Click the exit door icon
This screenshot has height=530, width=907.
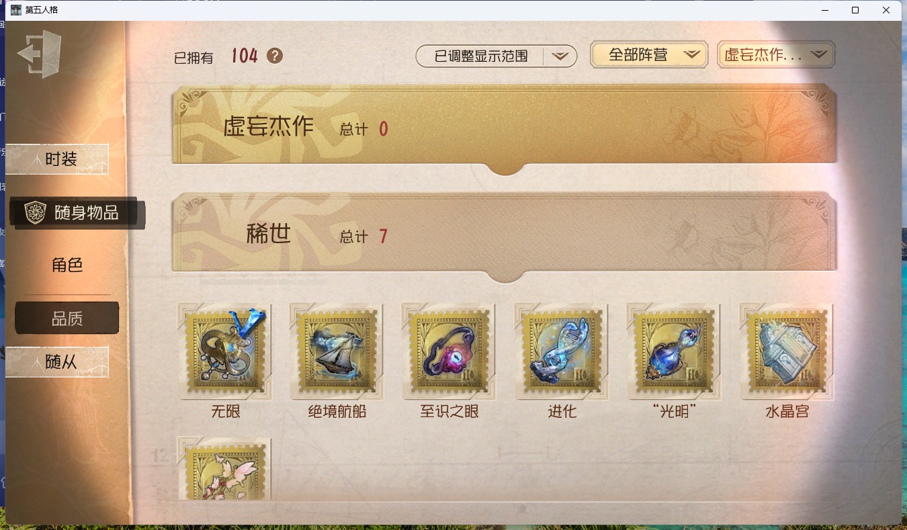[x=40, y=54]
